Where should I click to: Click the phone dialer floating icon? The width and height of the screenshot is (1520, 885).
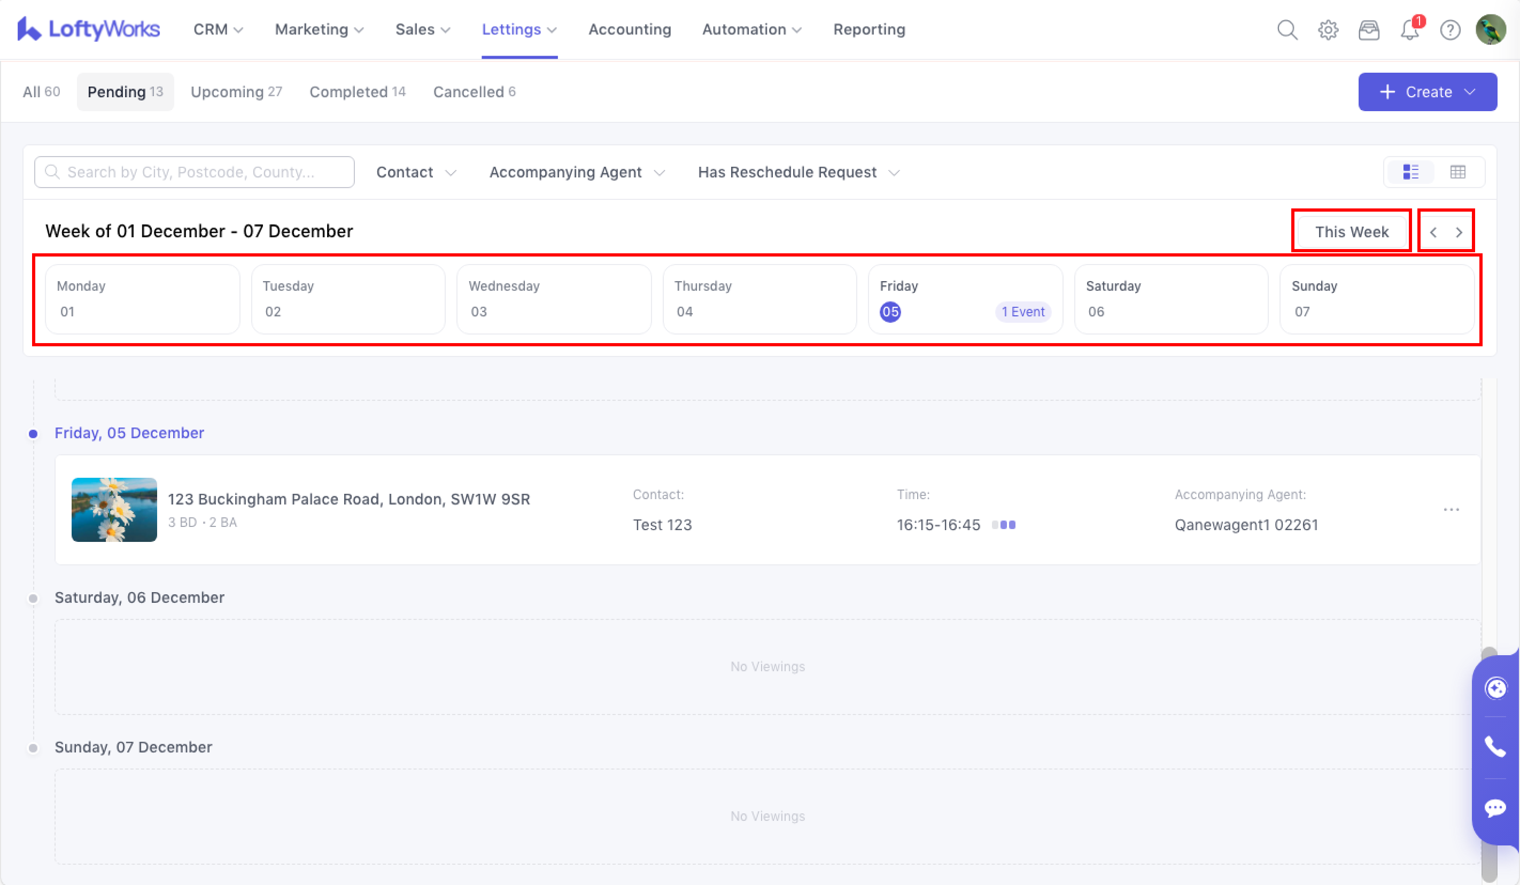1495,747
